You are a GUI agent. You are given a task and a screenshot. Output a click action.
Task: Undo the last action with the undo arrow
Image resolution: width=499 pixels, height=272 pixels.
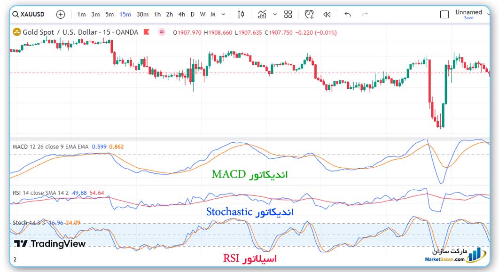(348, 14)
